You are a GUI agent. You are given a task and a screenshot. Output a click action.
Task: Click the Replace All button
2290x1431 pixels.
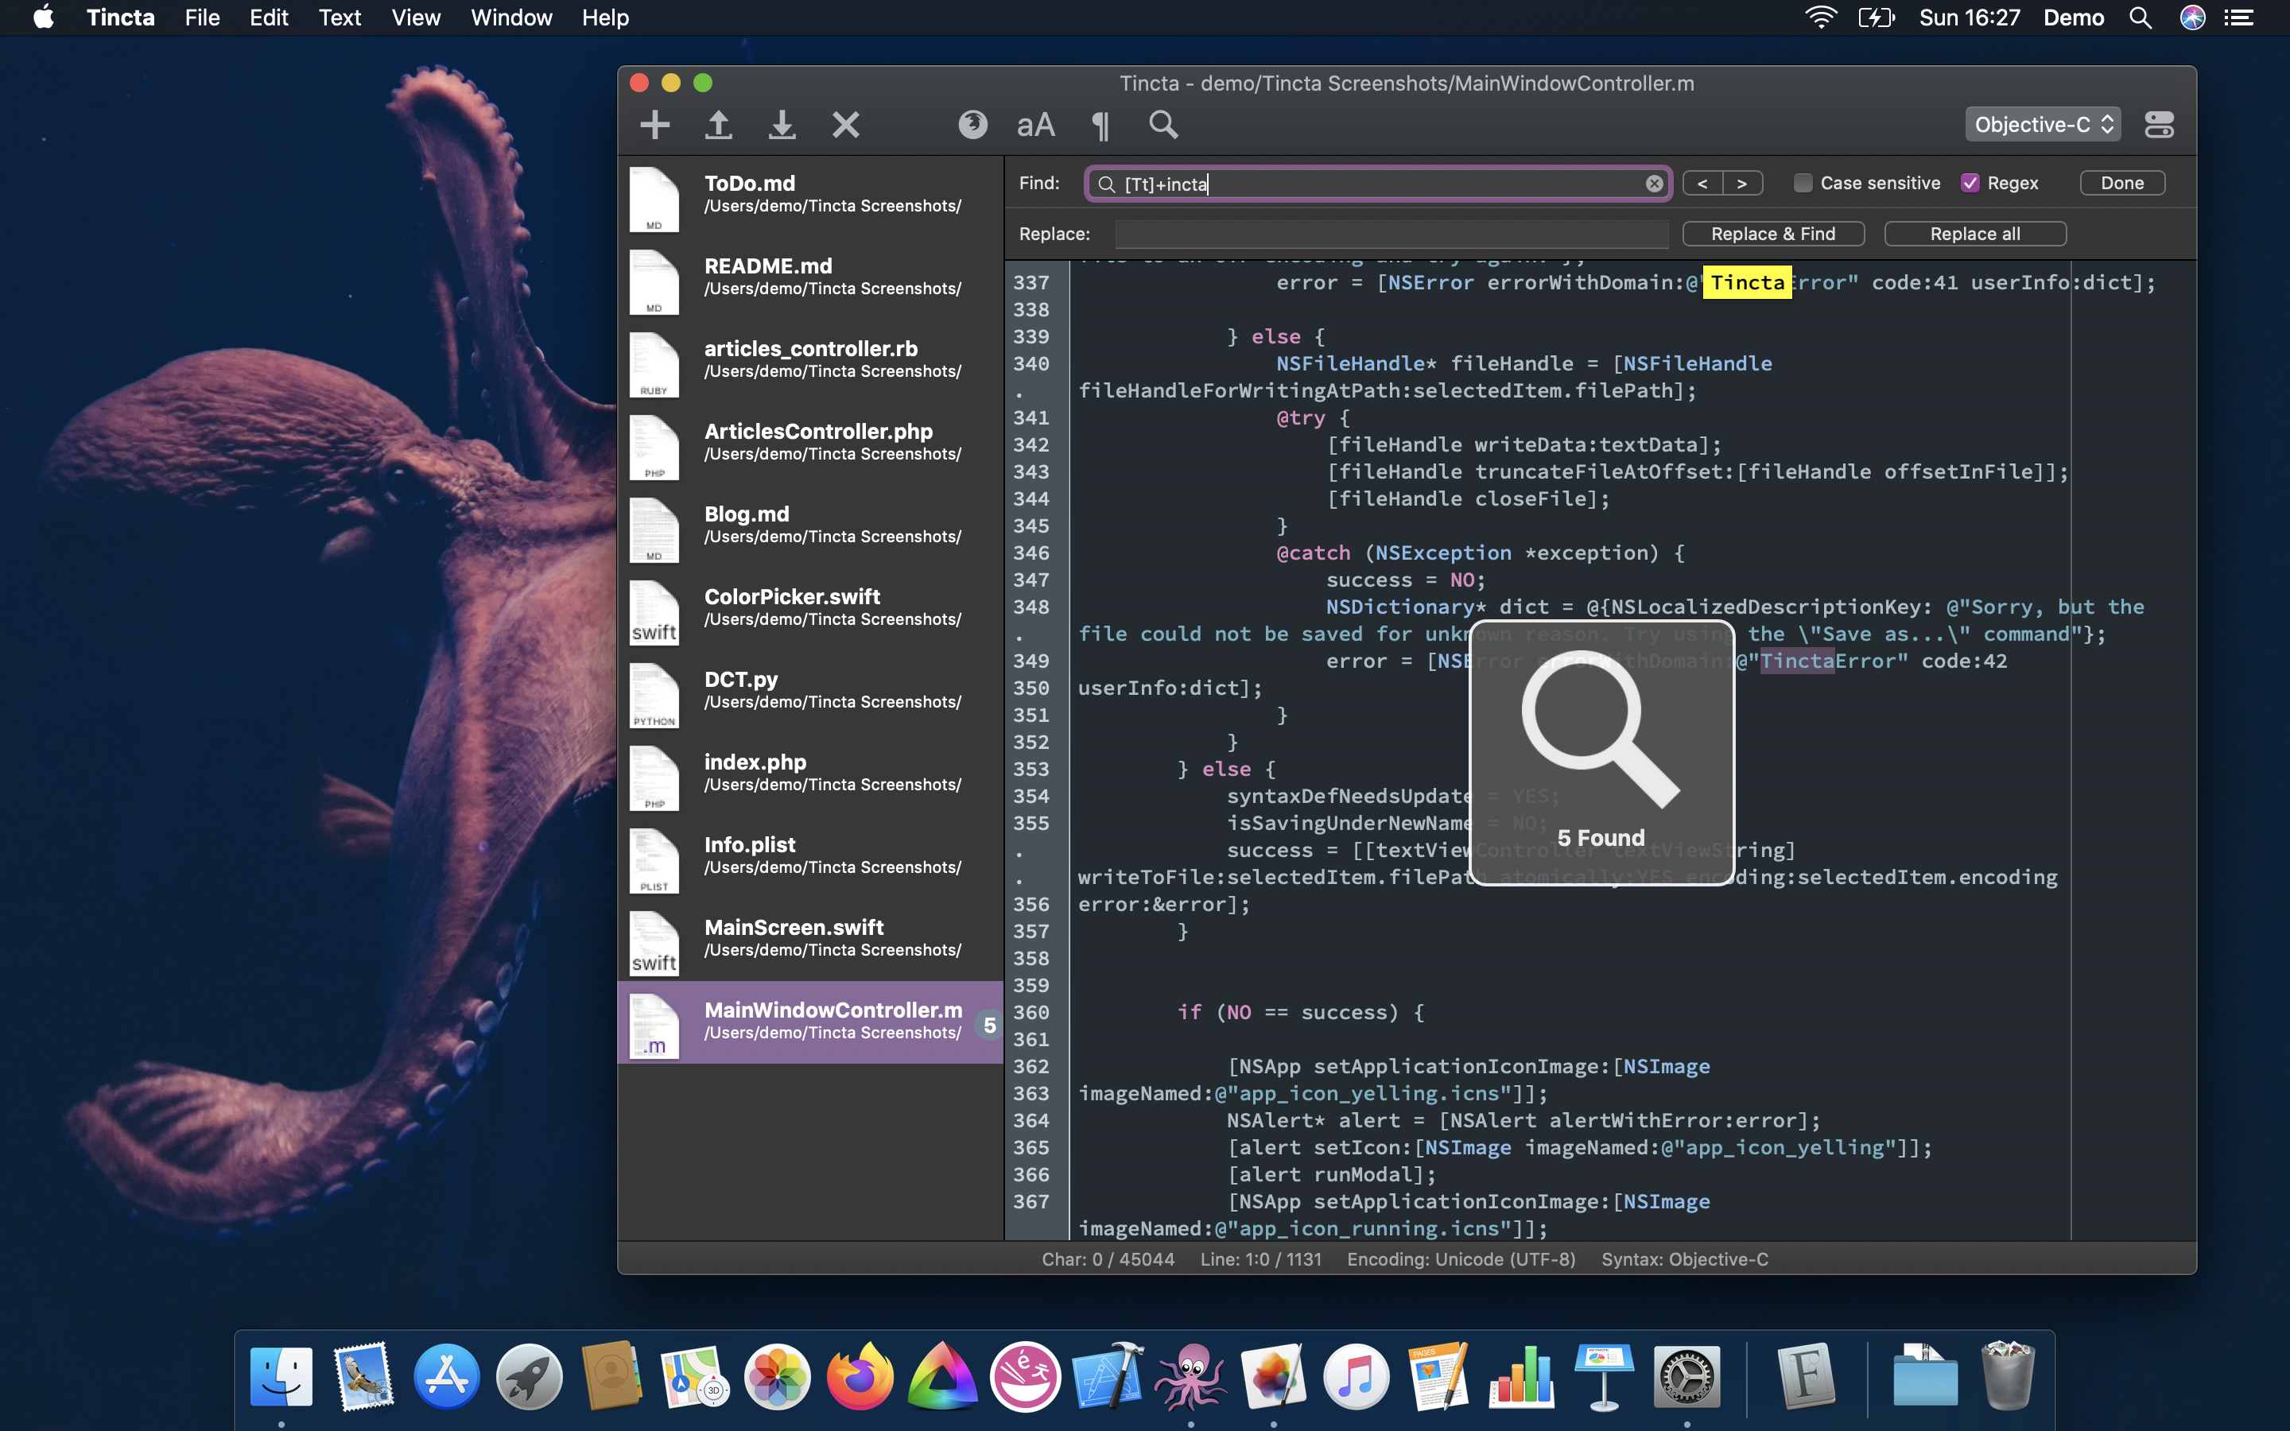1974,232
